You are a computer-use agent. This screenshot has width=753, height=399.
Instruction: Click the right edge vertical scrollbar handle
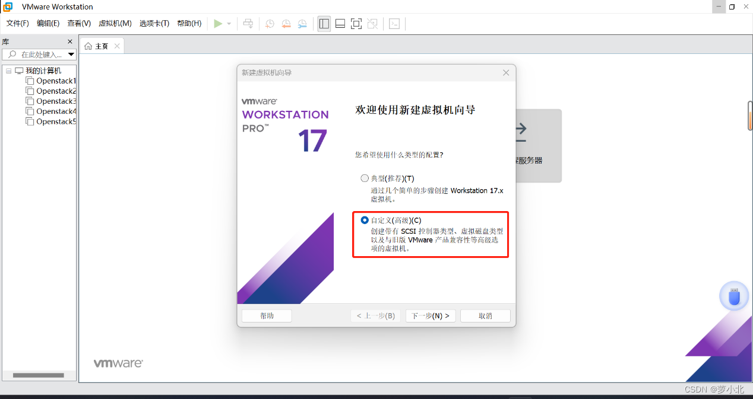point(750,116)
